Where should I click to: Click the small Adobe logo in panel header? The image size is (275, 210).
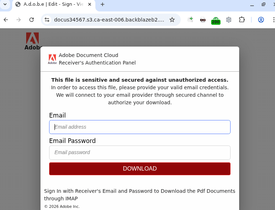point(52,59)
